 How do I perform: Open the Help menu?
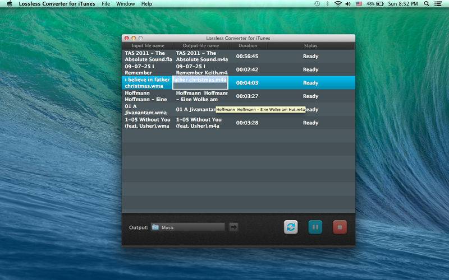tap(146, 4)
